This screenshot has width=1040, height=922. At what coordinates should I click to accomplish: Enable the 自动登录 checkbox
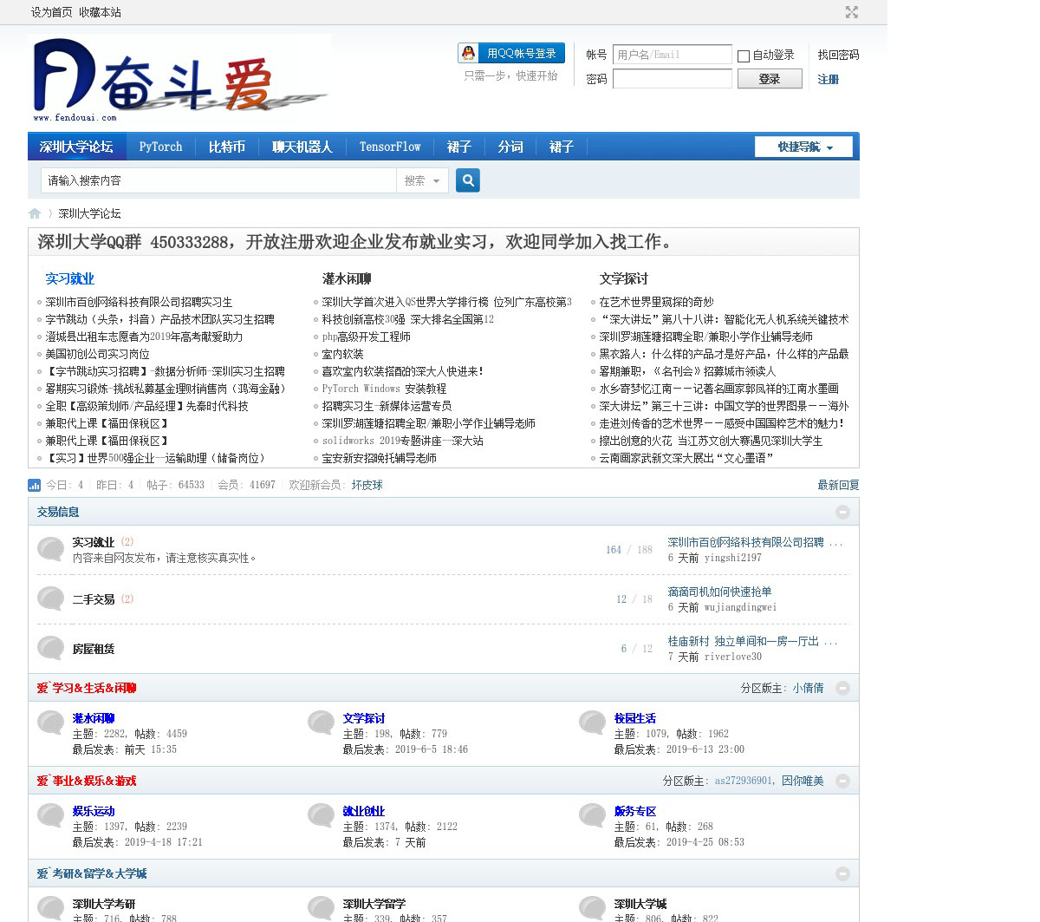coord(744,56)
